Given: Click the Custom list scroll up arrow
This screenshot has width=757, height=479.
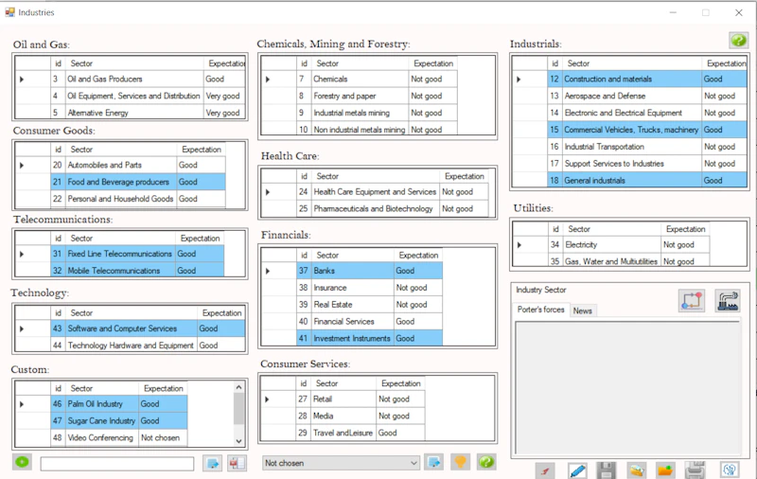Looking at the screenshot, I should coord(238,387).
